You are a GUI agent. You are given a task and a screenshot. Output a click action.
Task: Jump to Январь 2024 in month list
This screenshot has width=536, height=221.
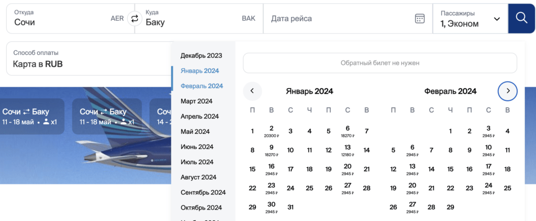tap(200, 71)
